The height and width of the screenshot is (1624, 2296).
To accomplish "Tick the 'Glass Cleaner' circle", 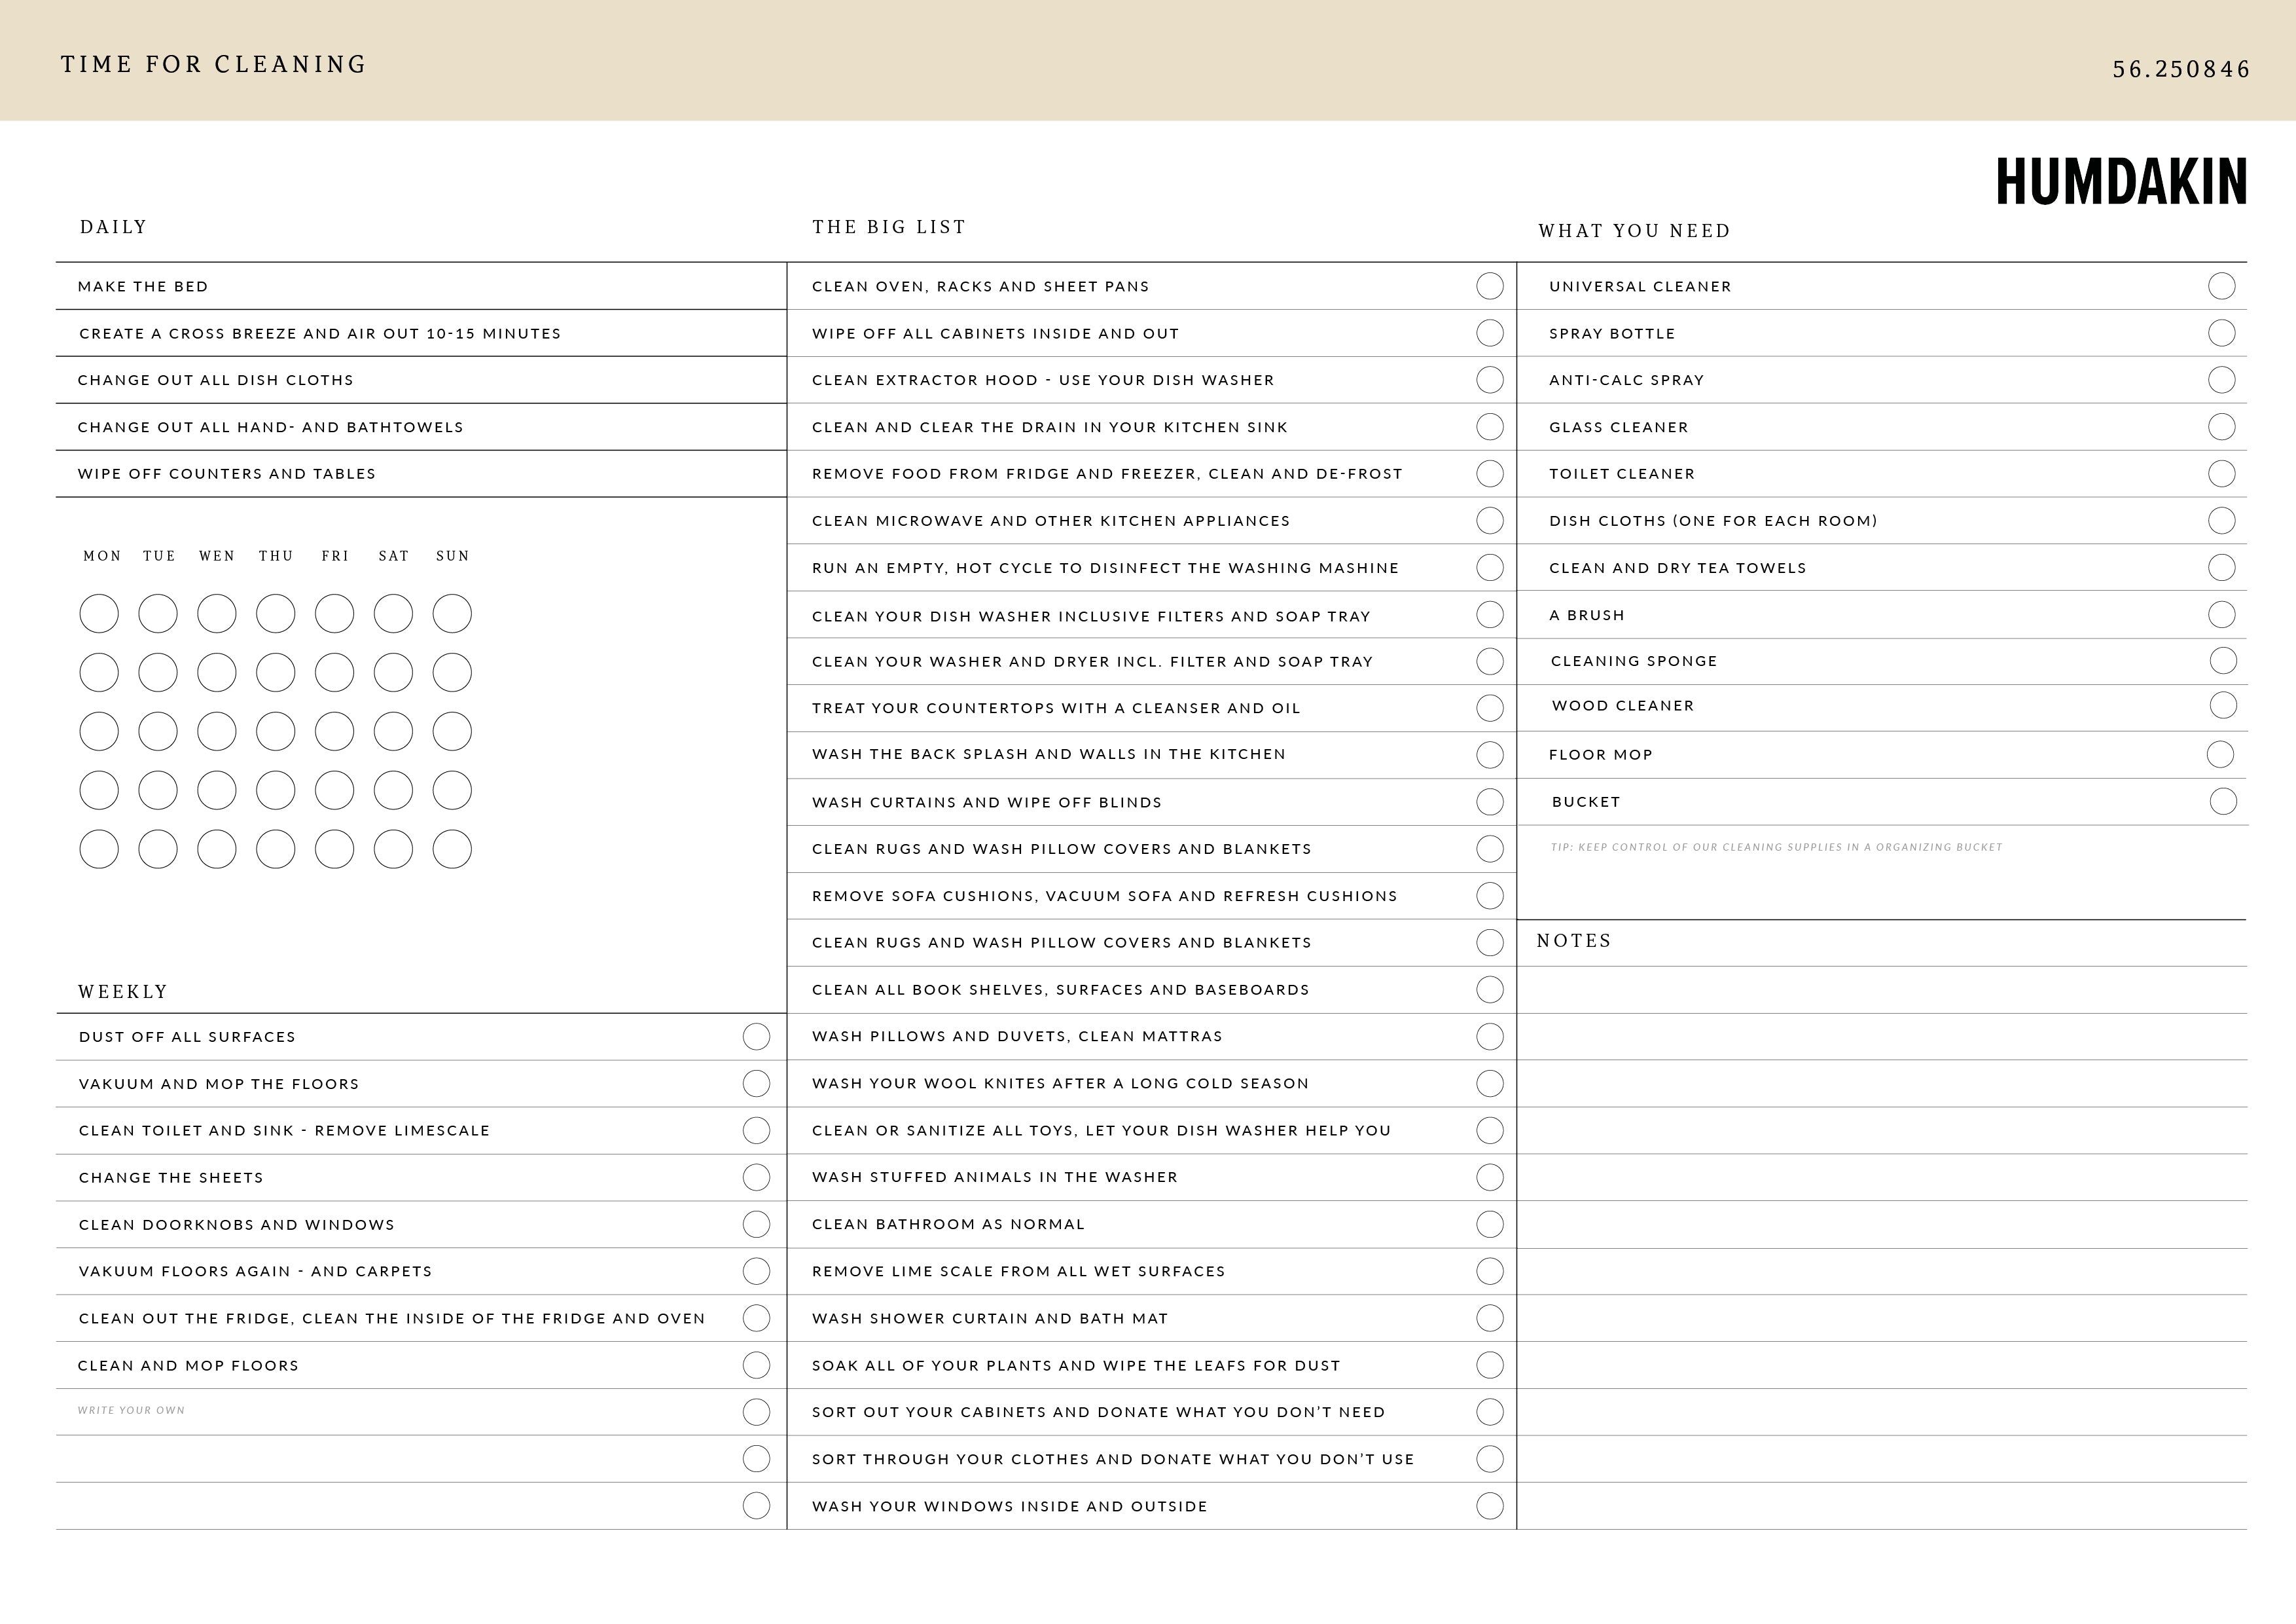I will (x=2221, y=427).
